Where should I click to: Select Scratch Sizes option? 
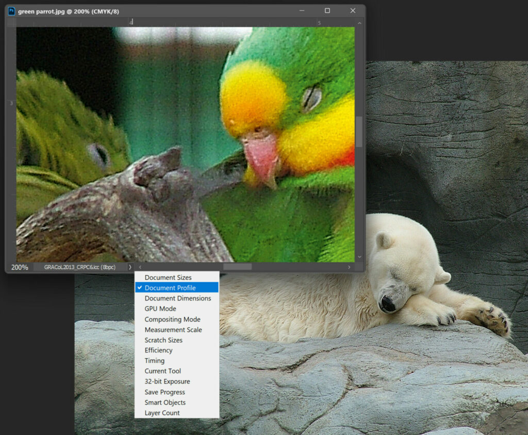pyautogui.click(x=163, y=340)
